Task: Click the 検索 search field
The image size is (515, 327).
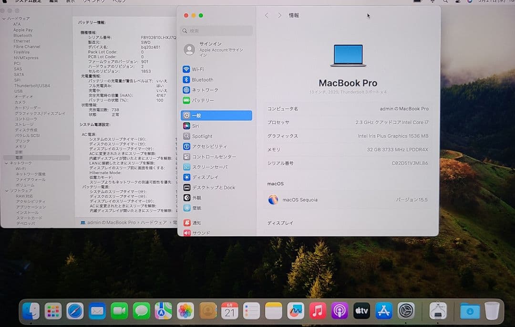Action: [216, 31]
